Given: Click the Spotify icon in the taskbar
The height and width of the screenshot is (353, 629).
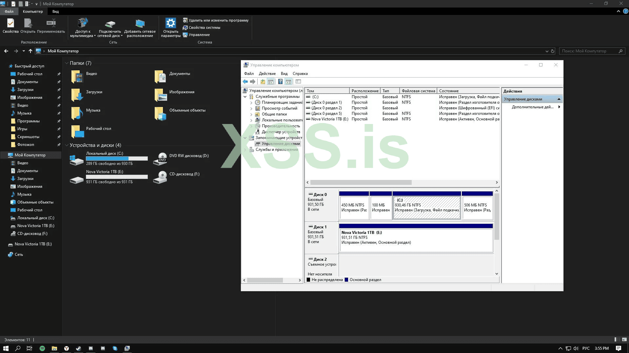Looking at the screenshot, I should pyautogui.click(x=42, y=348).
